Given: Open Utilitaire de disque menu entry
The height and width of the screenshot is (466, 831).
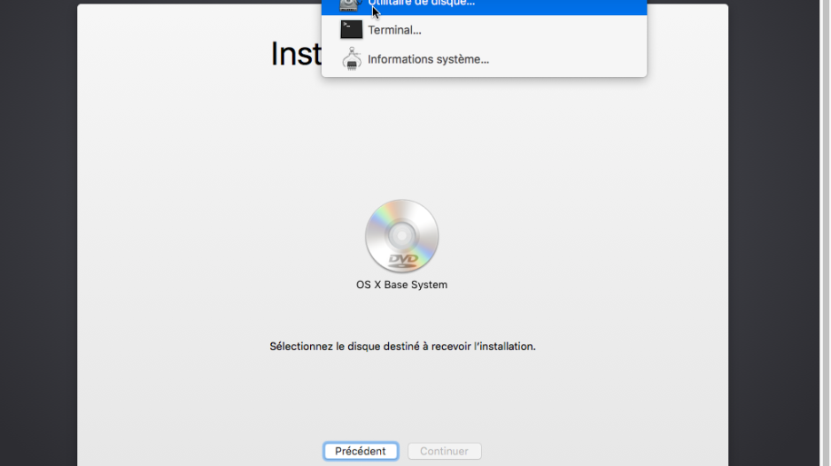Looking at the screenshot, I should click(x=484, y=6).
